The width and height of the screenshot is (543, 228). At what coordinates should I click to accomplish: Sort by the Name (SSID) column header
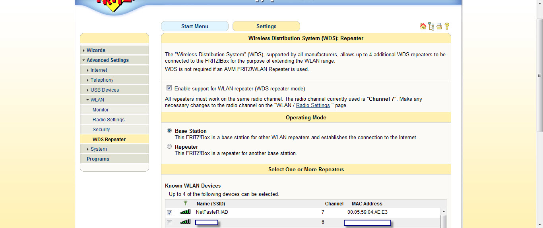pyautogui.click(x=211, y=203)
